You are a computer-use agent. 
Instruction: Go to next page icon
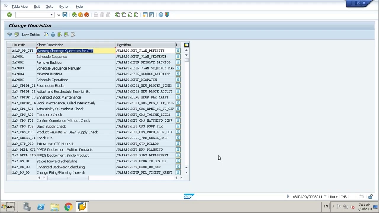click(130, 15)
